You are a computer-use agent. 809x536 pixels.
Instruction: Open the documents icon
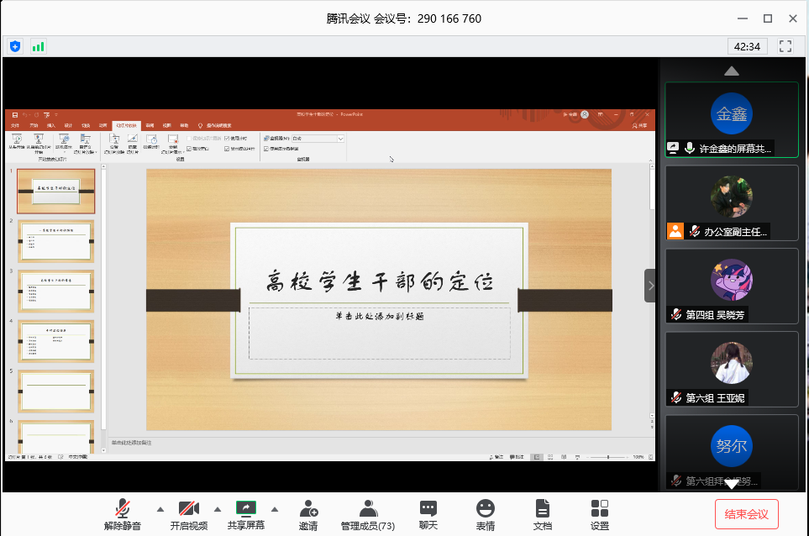(543, 508)
